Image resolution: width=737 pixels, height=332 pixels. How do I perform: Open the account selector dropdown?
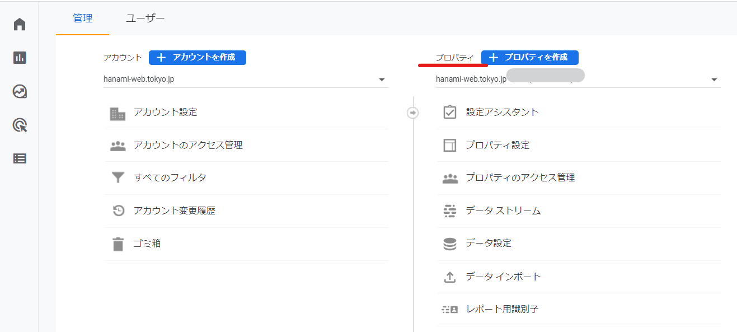(x=382, y=80)
